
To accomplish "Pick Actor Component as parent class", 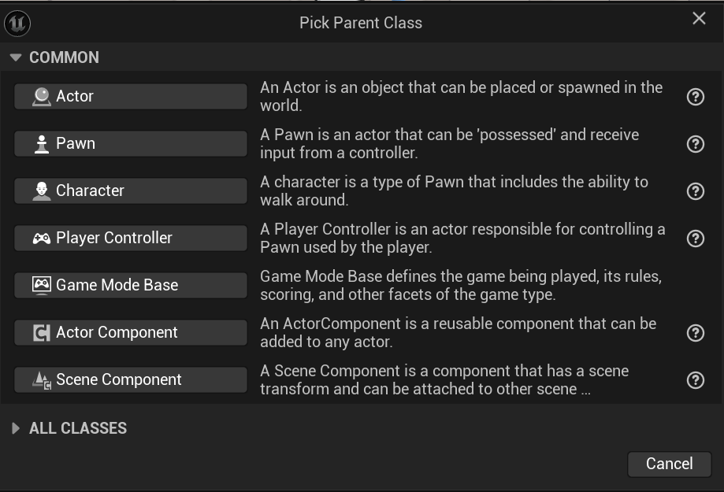I will tap(131, 332).
